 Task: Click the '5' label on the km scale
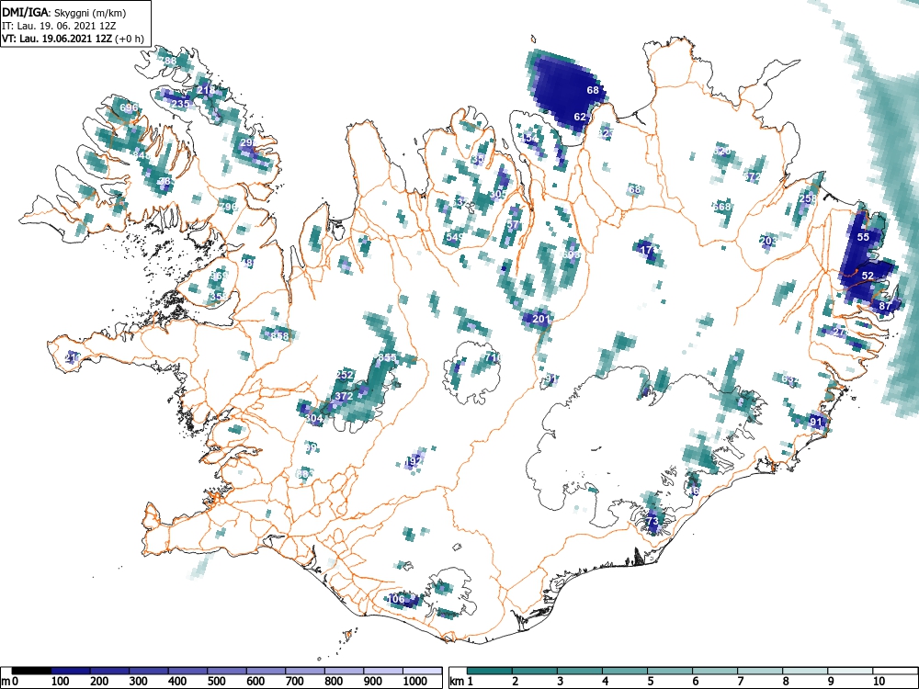click(650, 681)
